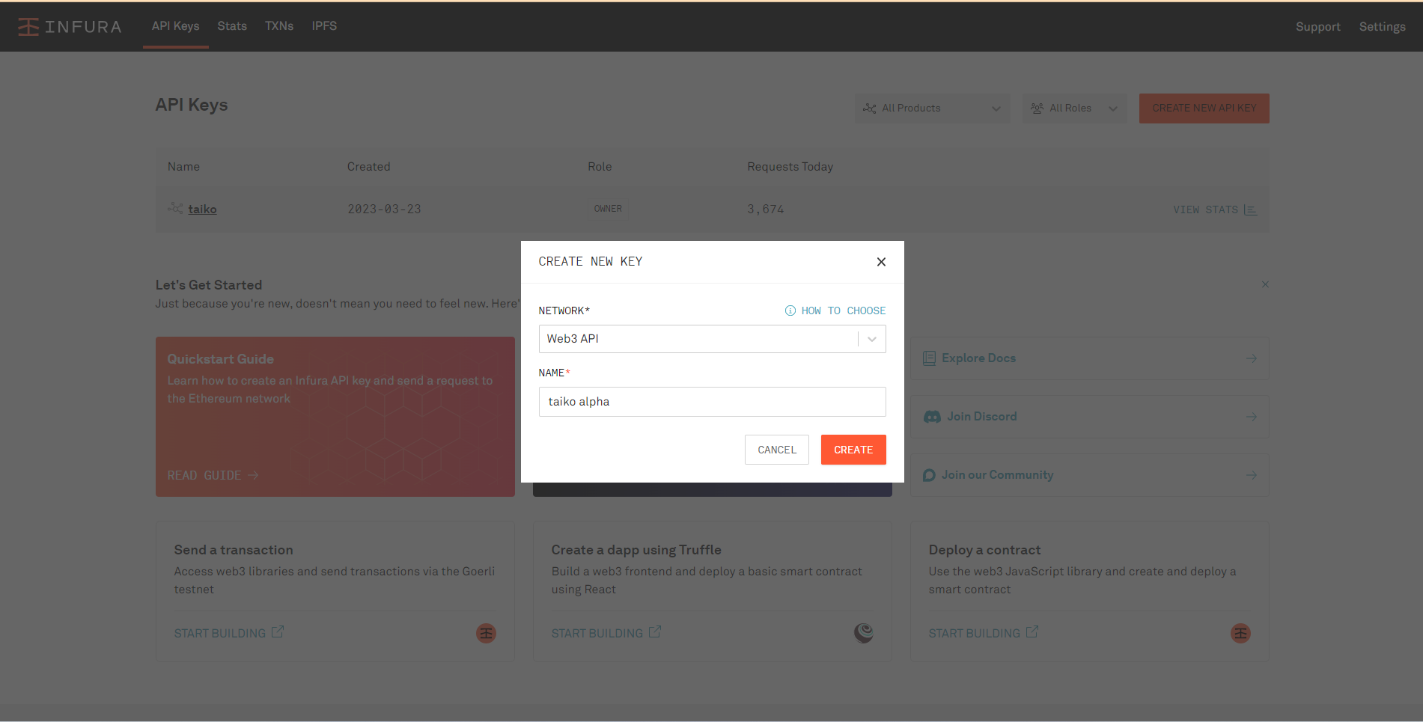This screenshot has height=722, width=1423.
Task: Click Create New API Key button
Action: coord(1204,108)
